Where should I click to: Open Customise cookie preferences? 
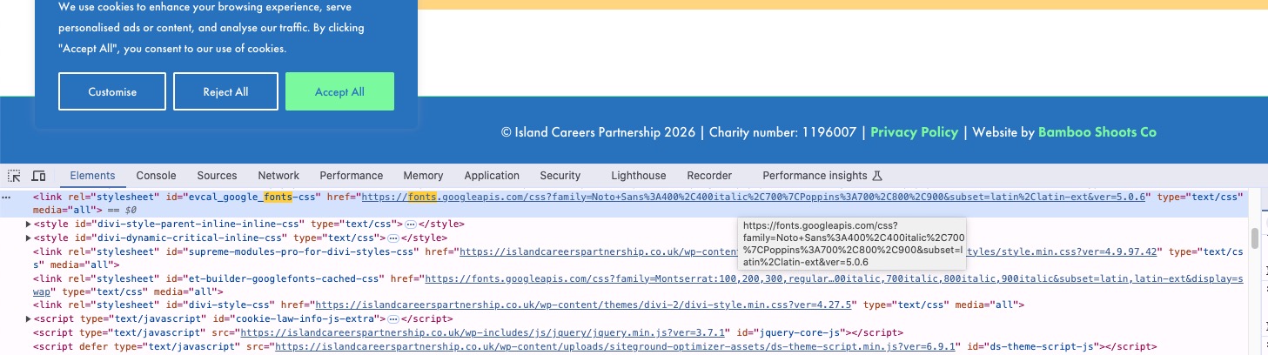click(x=112, y=91)
